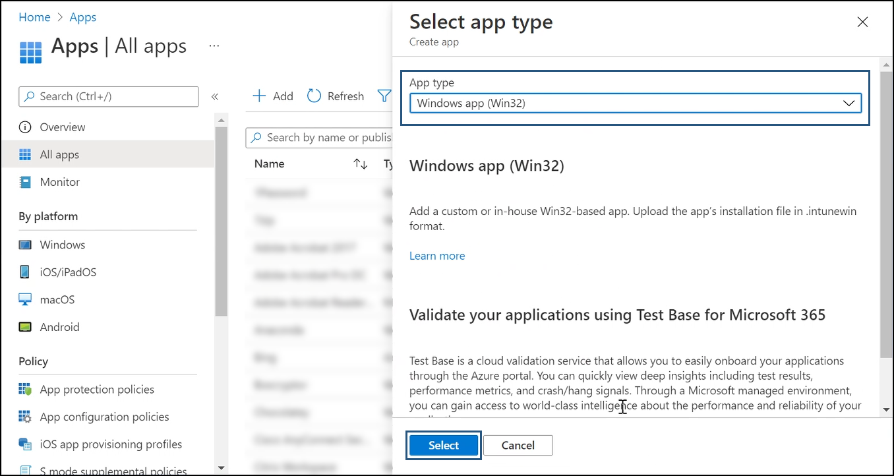Click the iOS/iPadOS device icon

[x=25, y=272]
